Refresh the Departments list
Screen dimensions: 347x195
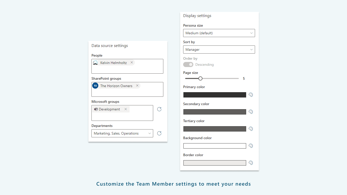[x=159, y=133]
